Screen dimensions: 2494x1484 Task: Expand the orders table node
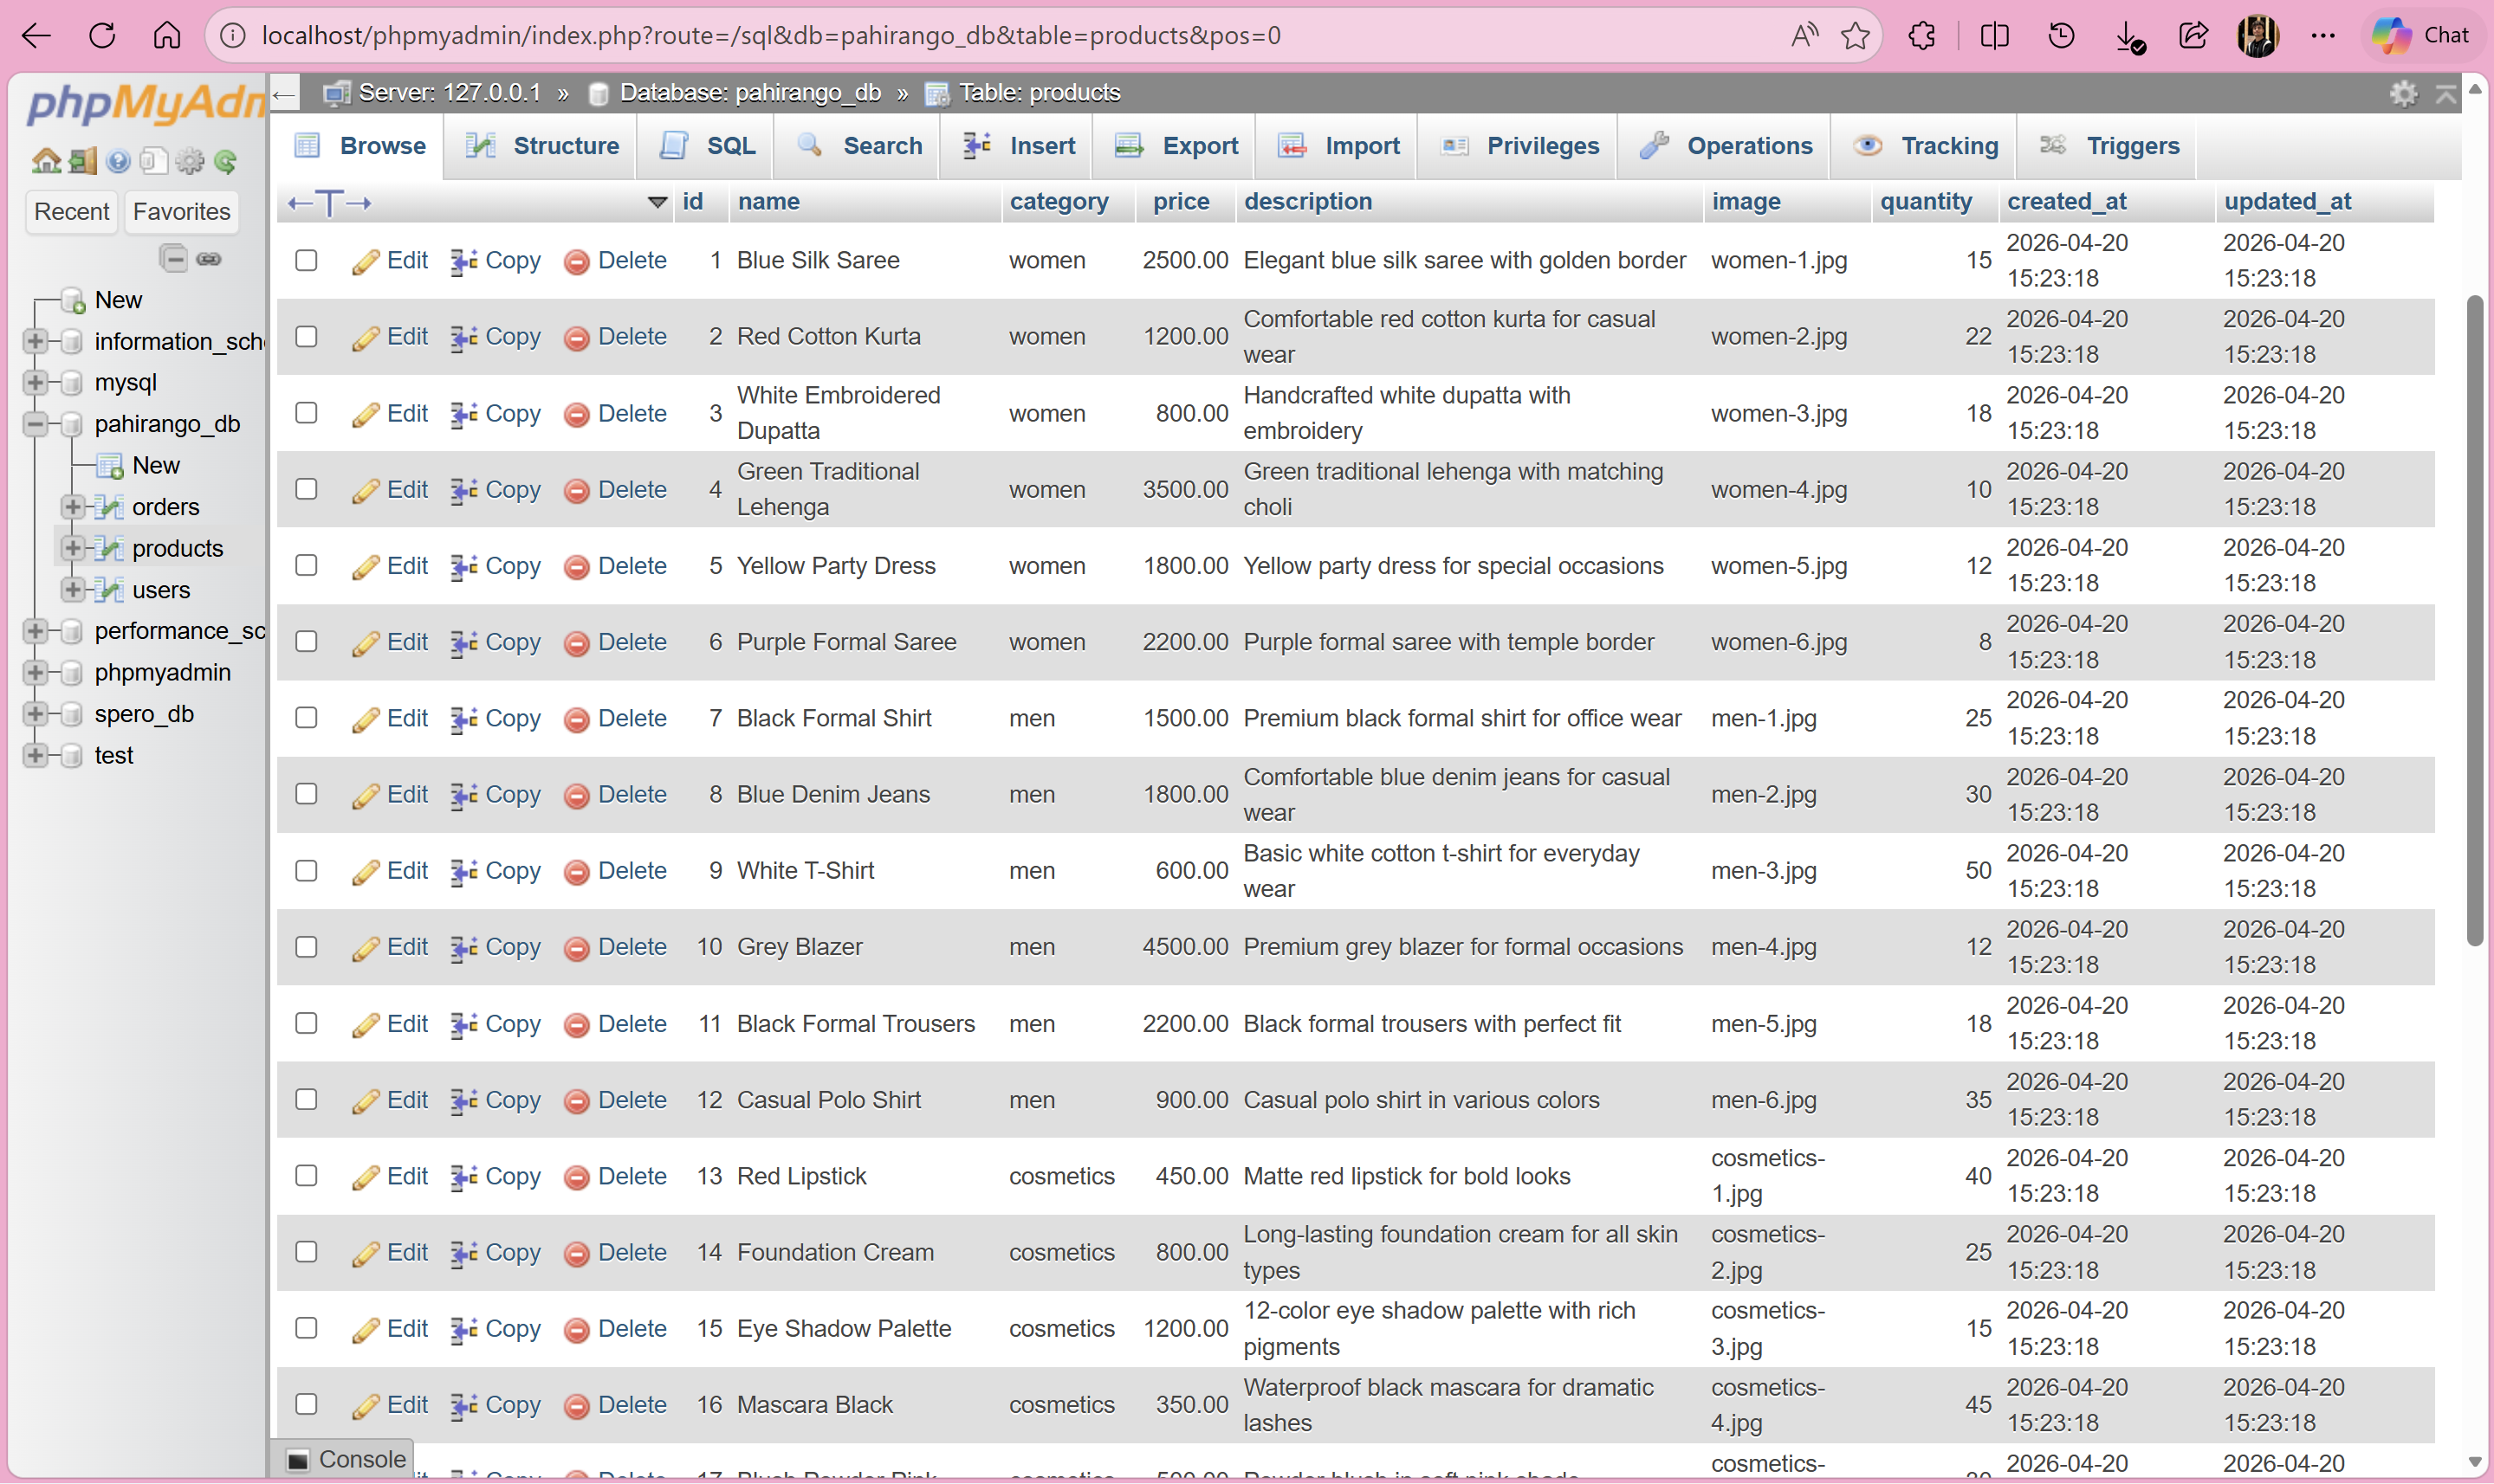(x=71, y=506)
